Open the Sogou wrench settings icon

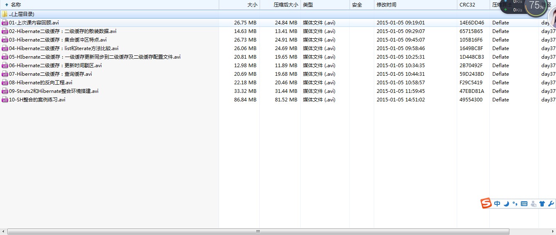coord(551,204)
